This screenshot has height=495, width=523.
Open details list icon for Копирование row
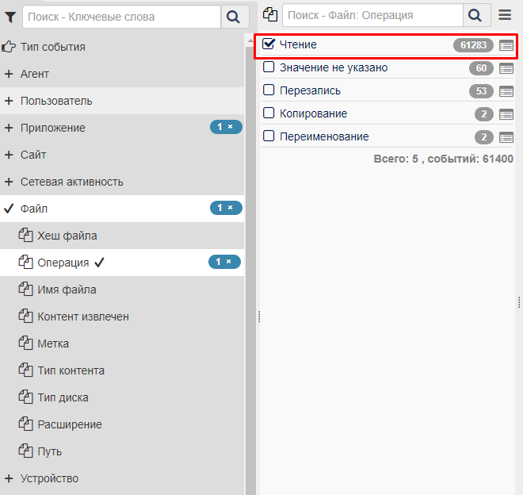(x=506, y=114)
